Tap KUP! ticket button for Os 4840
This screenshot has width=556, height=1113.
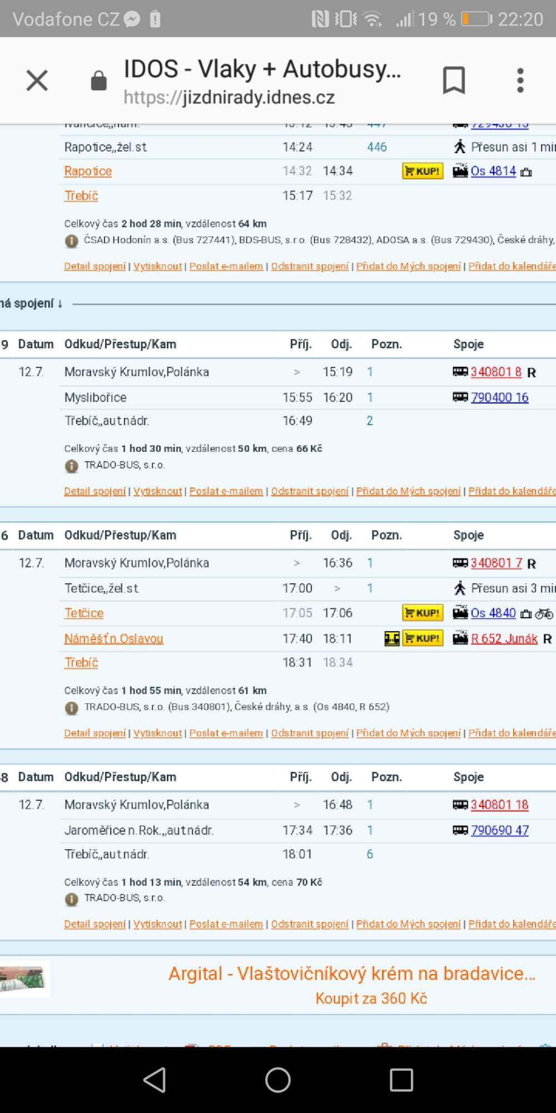coord(423,613)
